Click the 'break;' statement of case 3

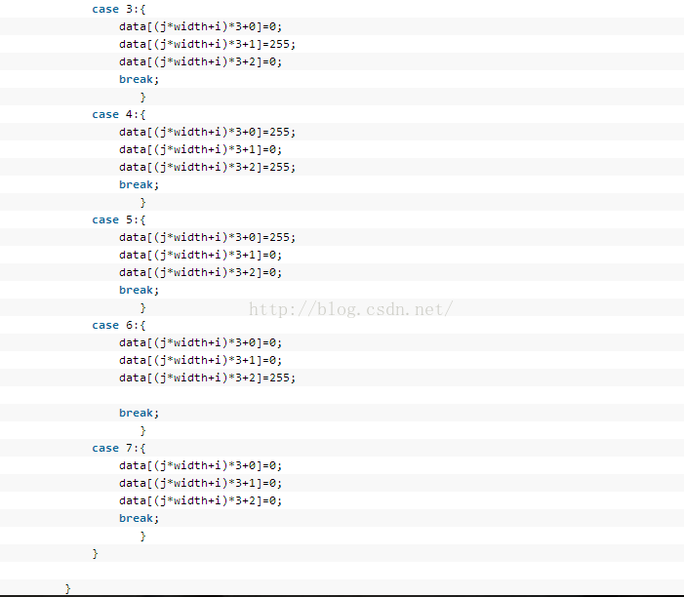pos(140,79)
